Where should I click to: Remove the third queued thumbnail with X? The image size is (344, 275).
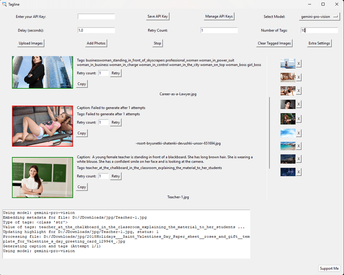pyautogui.click(x=298, y=91)
